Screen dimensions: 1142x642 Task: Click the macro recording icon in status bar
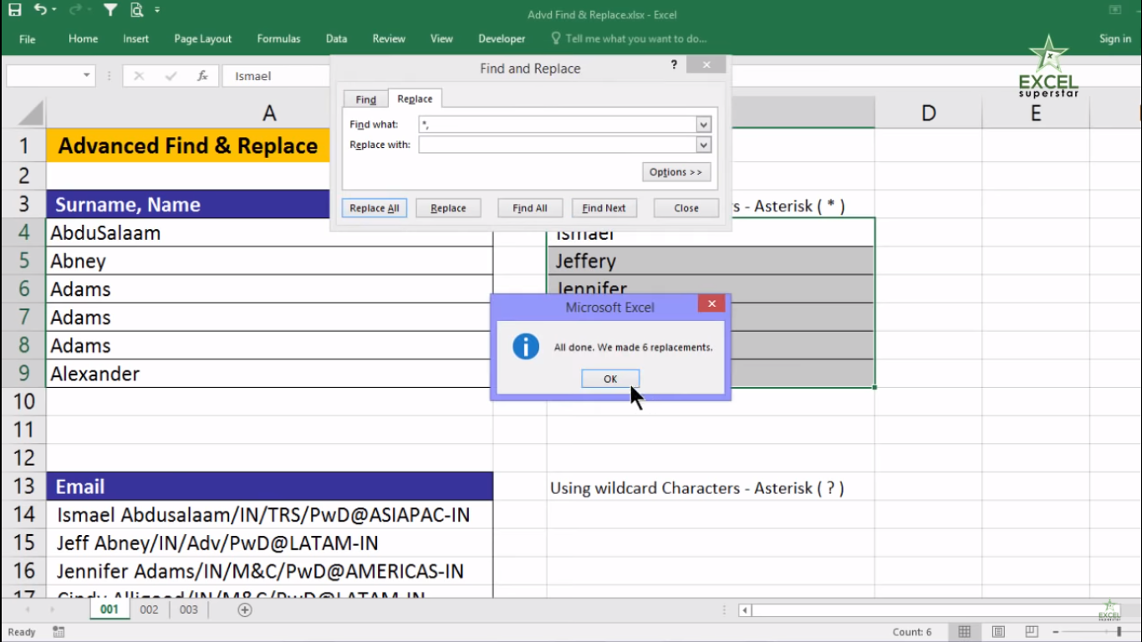coord(59,632)
